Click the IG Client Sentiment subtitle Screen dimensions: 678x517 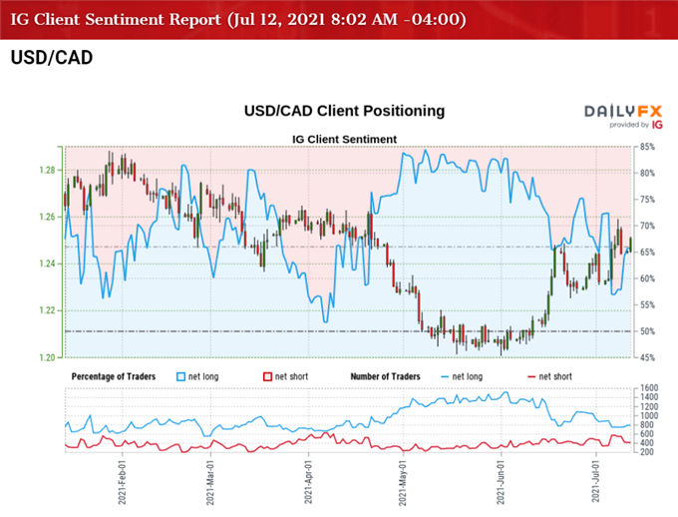click(344, 140)
